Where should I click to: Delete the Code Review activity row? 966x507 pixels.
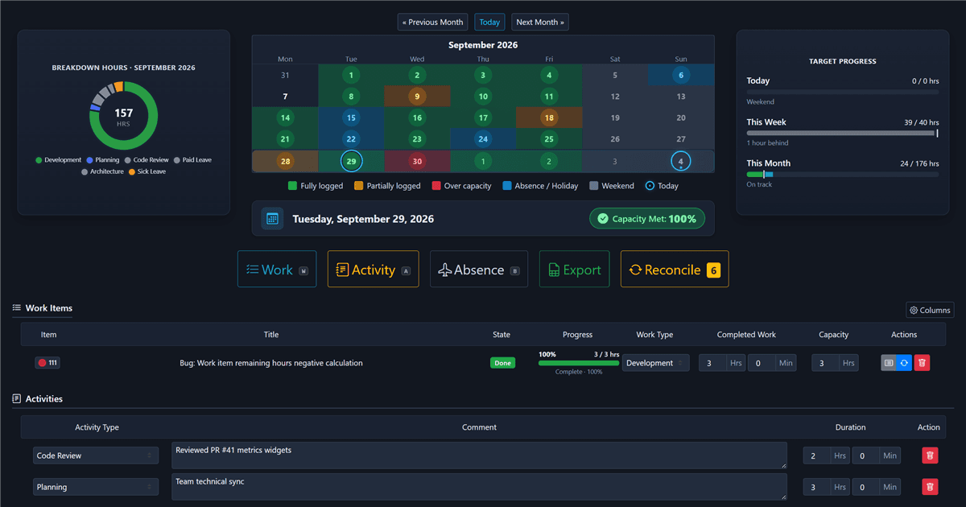pyautogui.click(x=930, y=455)
